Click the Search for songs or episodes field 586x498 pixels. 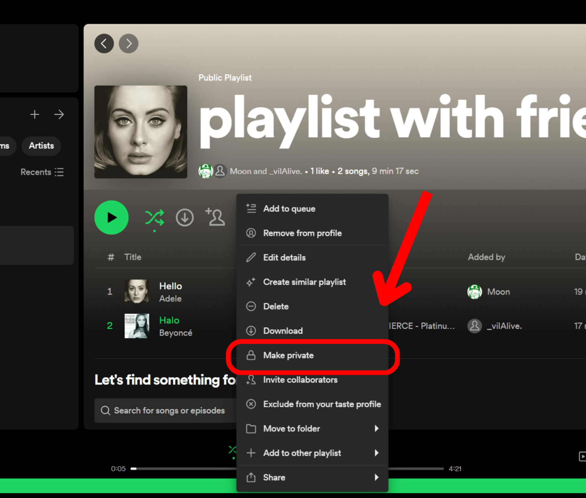(169, 411)
